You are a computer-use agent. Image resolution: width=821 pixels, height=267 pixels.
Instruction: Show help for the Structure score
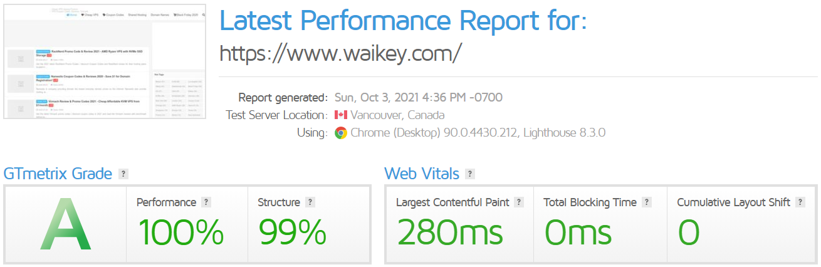(310, 202)
